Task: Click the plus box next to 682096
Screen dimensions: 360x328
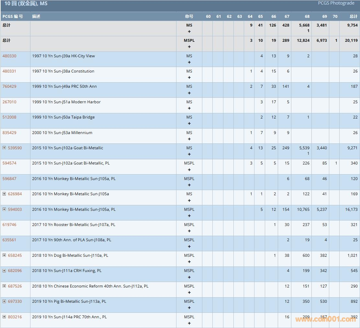Action: (4, 270)
